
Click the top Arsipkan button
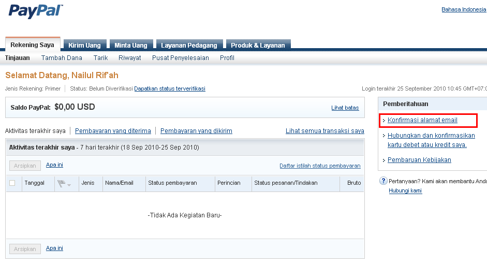point(25,166)
